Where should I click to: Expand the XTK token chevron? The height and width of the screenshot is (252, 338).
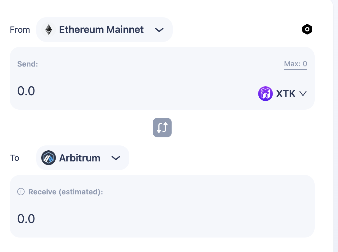tap(303, 94)
